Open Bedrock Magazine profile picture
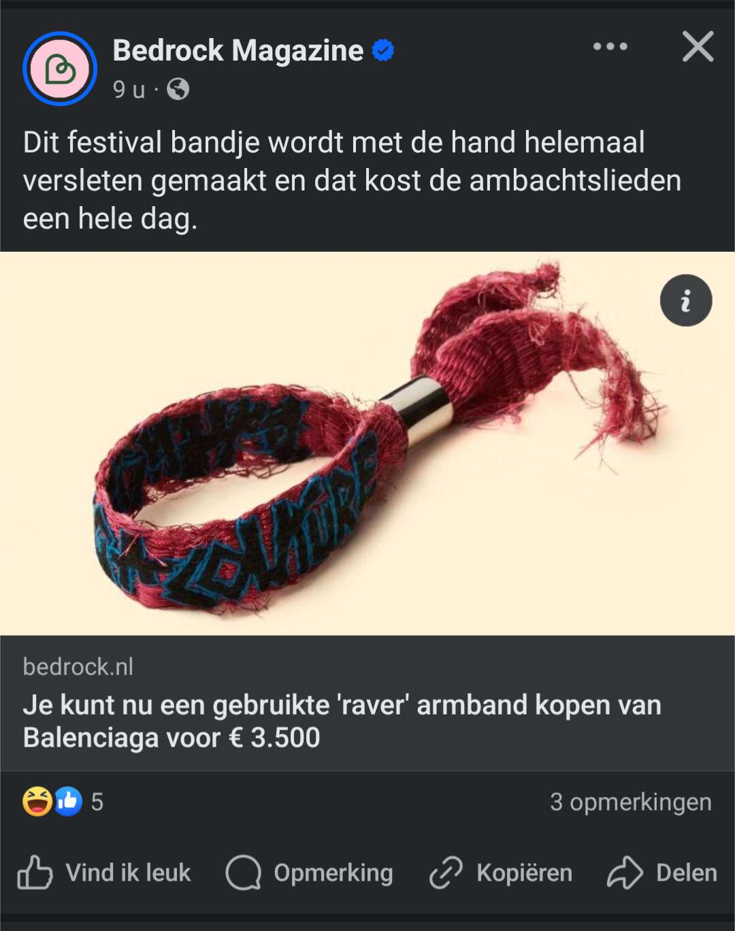Image resolution: width=735 pixels, height=931 pixels. coord(60,69)
